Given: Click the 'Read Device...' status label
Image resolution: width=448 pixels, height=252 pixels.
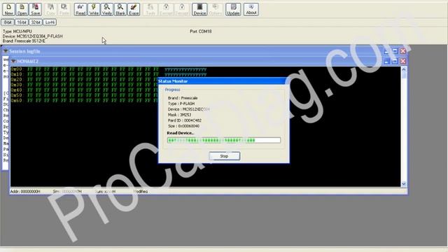Looking at the screenshot, I should point(181,133).
